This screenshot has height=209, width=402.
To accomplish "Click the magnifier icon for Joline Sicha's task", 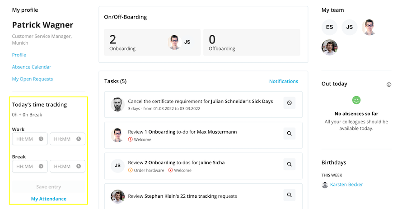I will point(290,164).
